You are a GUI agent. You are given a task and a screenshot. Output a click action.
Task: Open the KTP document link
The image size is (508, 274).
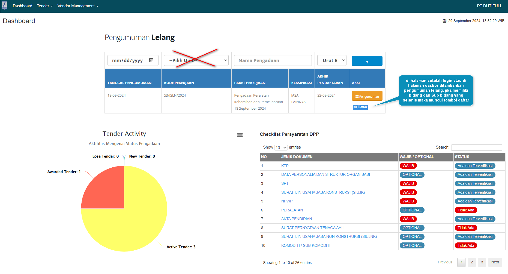pyautogui.click(x=285, y=166)
